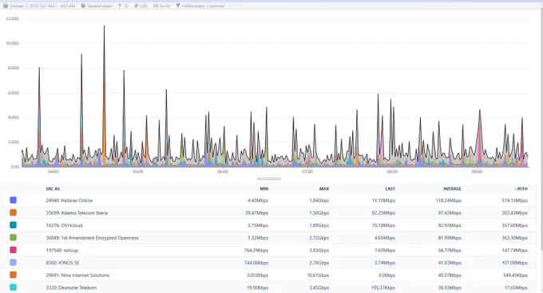Toggle Nine Internet Solutions color swatch
This screenshot has width=543, height=293.
tap(13, 275)
